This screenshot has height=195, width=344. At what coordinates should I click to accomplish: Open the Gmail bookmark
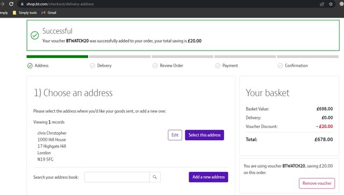[49, 13]
